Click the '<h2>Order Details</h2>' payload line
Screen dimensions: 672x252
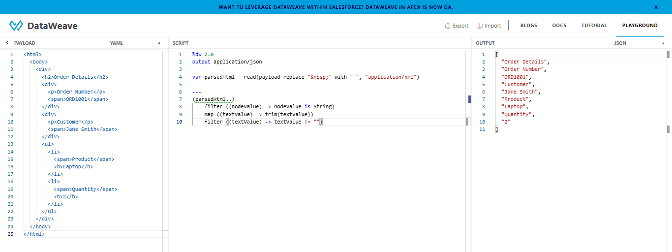75,77
